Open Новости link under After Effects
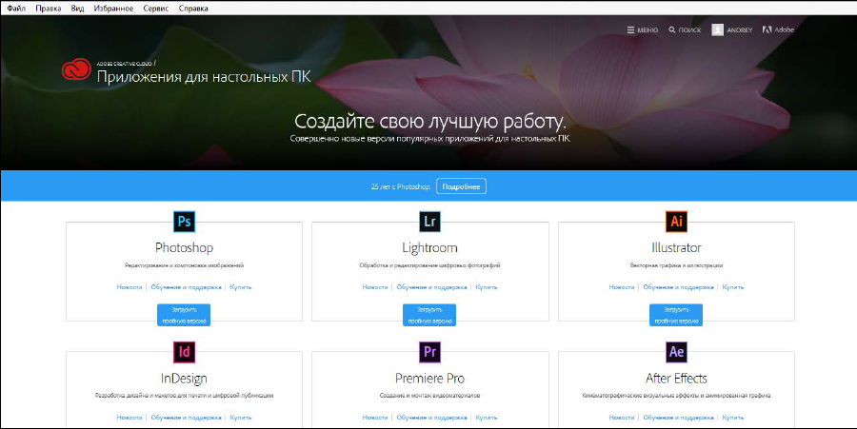Viewport: 857px width, 429px height. (622, 418)
